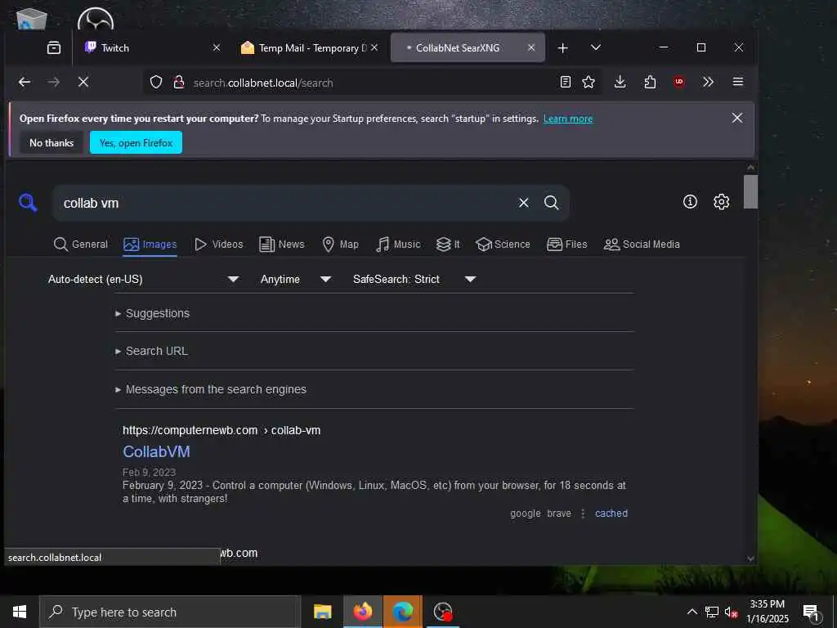Select the Files search category
This screenshot has width=837, height=628.
(x=567, y=244)
